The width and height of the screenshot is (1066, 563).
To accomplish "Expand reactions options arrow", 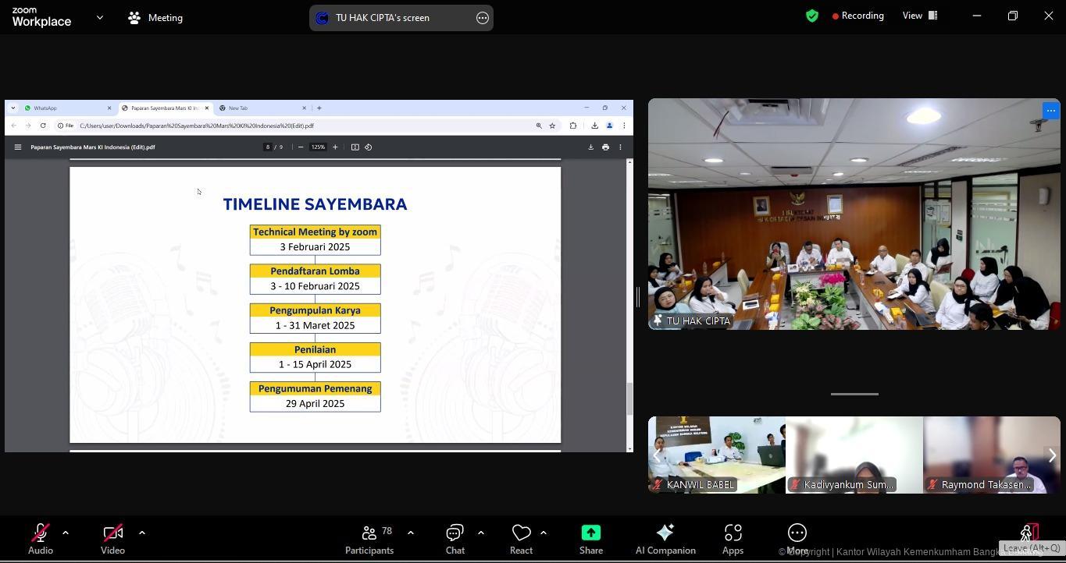I will 543,533.
